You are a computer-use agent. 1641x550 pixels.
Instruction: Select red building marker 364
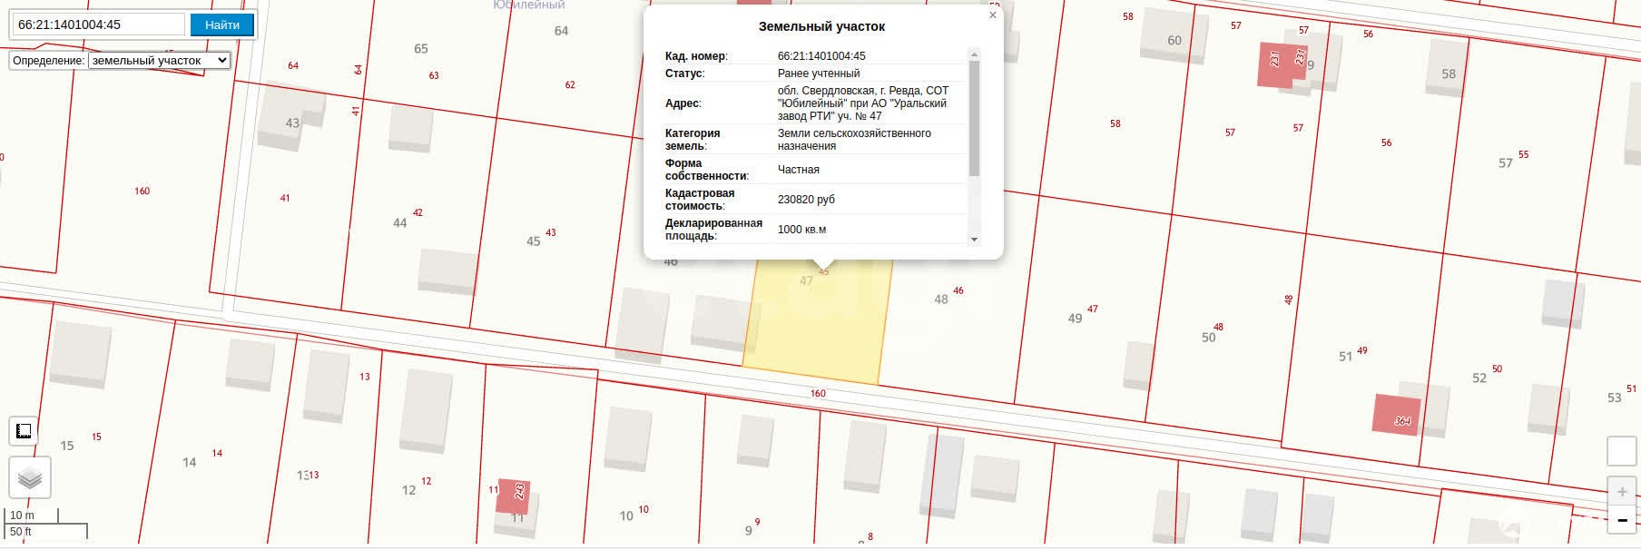pyautogui.click(x=1396, y=416)
